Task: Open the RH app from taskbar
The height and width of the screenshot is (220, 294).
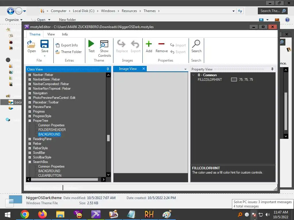Action: (149, 214)
